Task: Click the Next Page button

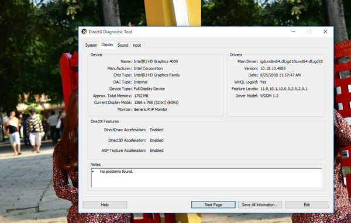Action: [x=214, y=205]
